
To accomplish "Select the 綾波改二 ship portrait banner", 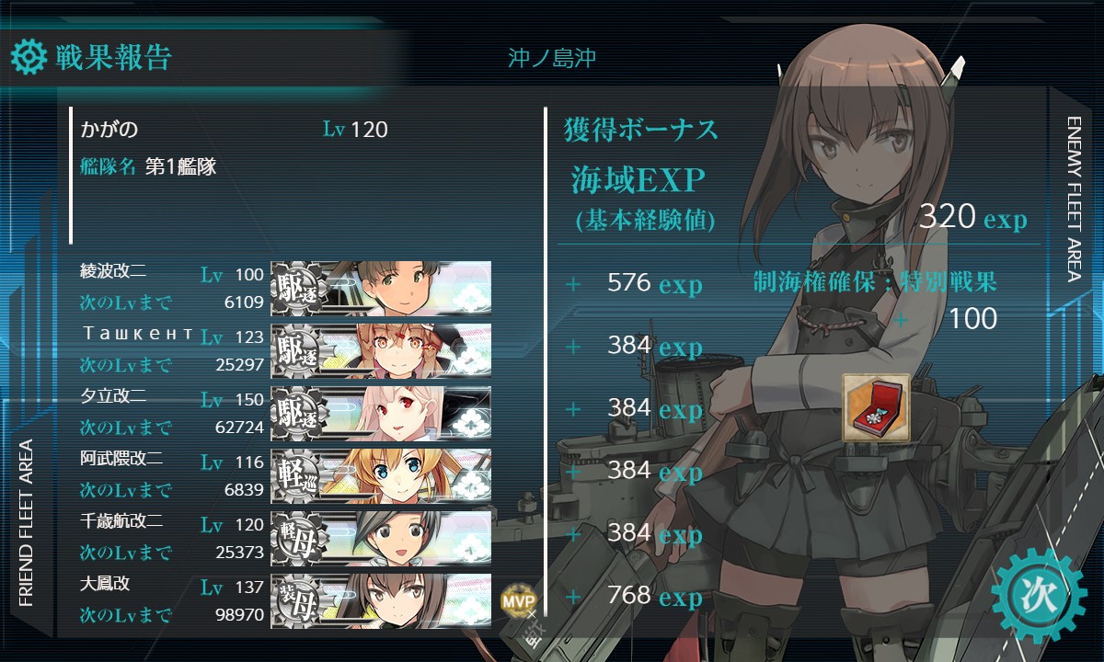I will [x=381, y=289].
